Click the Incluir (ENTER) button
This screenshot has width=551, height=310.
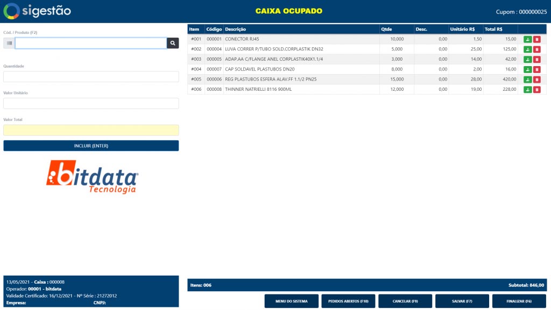tap(91, 146)
